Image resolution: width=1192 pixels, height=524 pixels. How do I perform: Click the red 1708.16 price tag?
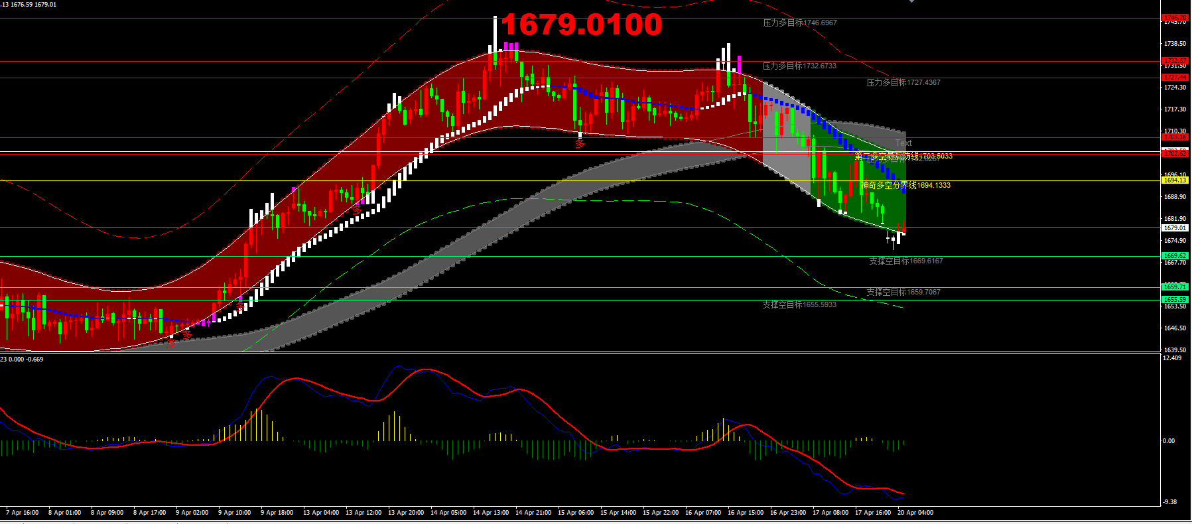pyautogui.click(x=1175, y=138)
